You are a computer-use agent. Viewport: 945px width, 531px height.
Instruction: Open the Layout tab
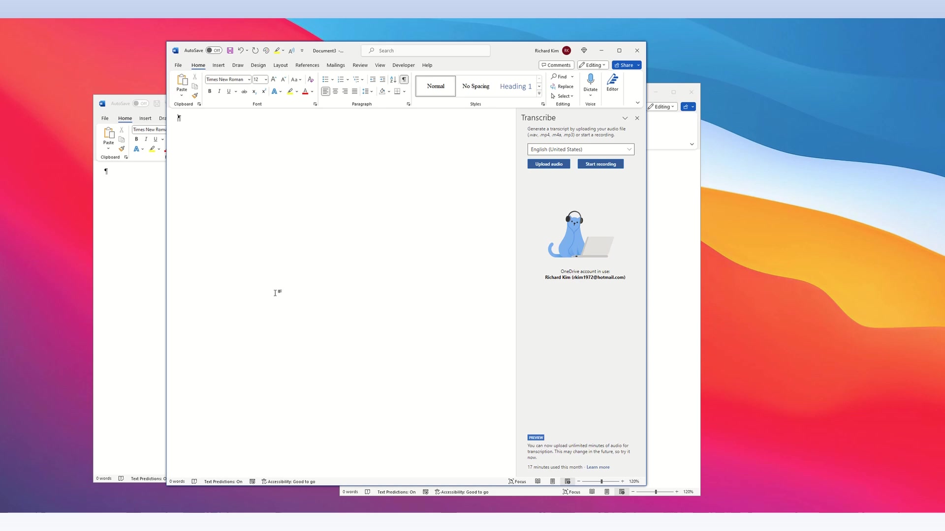(x=281, y=65)
